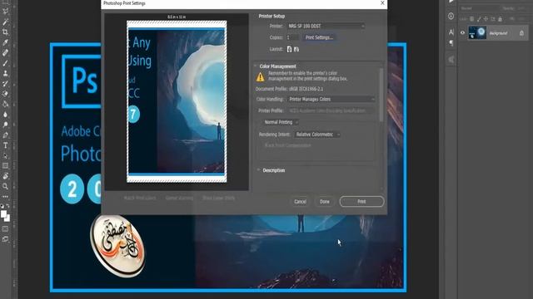Click the print settings panel scrollbar

tap(381, 94)
